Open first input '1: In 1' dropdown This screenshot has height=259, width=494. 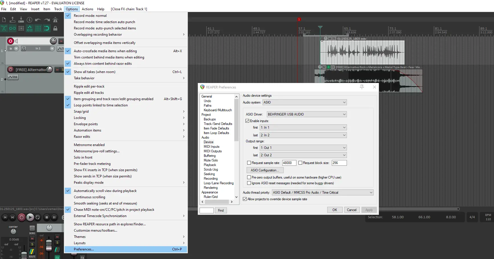tap(303, 128)
